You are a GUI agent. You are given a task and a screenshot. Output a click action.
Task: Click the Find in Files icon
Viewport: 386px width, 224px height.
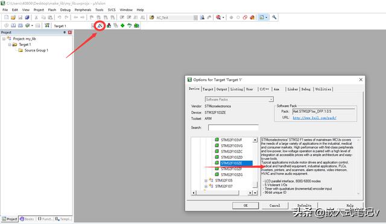pyautogui.click(x=152, y=18)
